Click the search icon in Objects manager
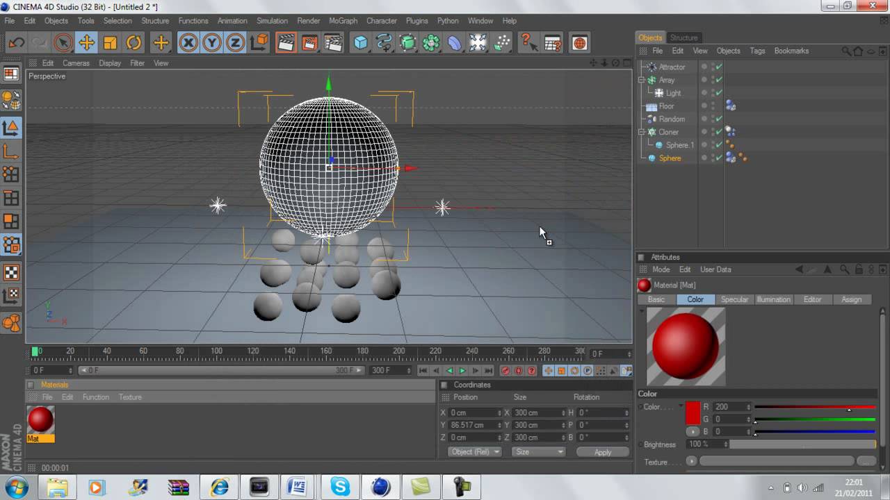The image size is (890, 500). 846,51
